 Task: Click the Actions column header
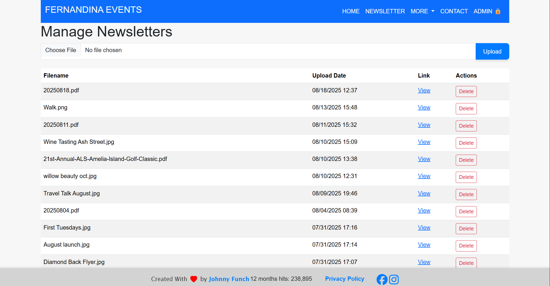point(466,76)
